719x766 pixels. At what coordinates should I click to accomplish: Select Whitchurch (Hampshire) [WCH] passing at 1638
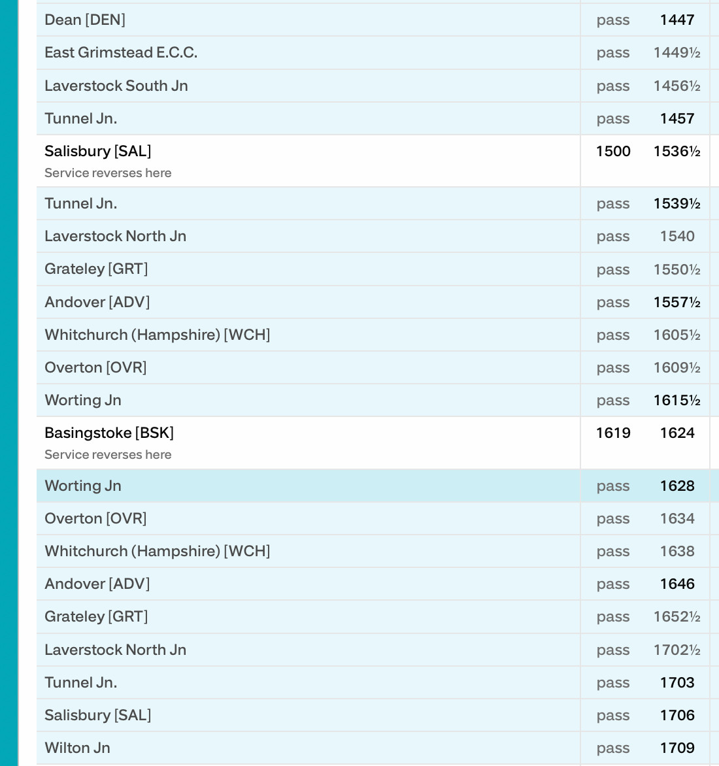click(x=157, y=551)
